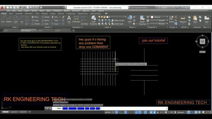Switch to the Annotate ribbon tab
The width and height of the screenshot is (212, 119).
pyautogui.click(x=19, y=14)
